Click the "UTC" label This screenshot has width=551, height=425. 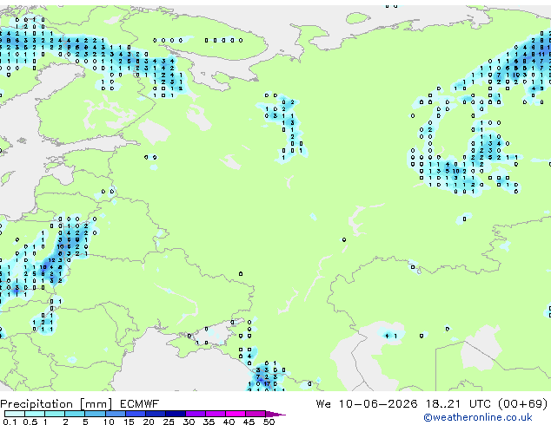click(481, 404)
